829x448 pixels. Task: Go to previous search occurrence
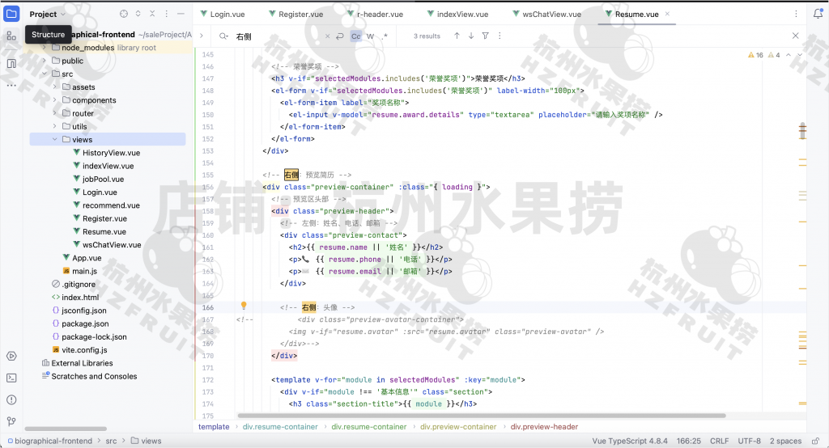click(457, 36)
